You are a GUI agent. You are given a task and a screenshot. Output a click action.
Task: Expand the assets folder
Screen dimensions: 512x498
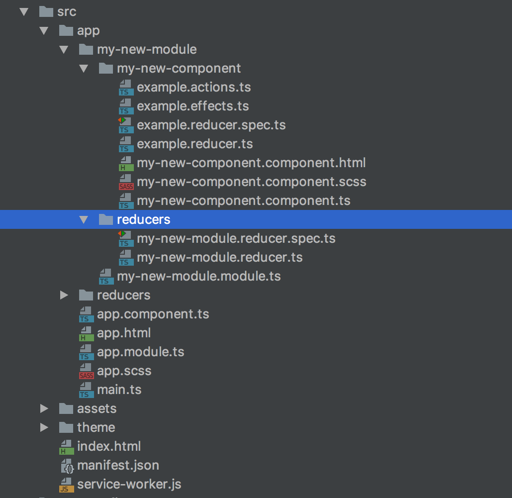(44, 408)
